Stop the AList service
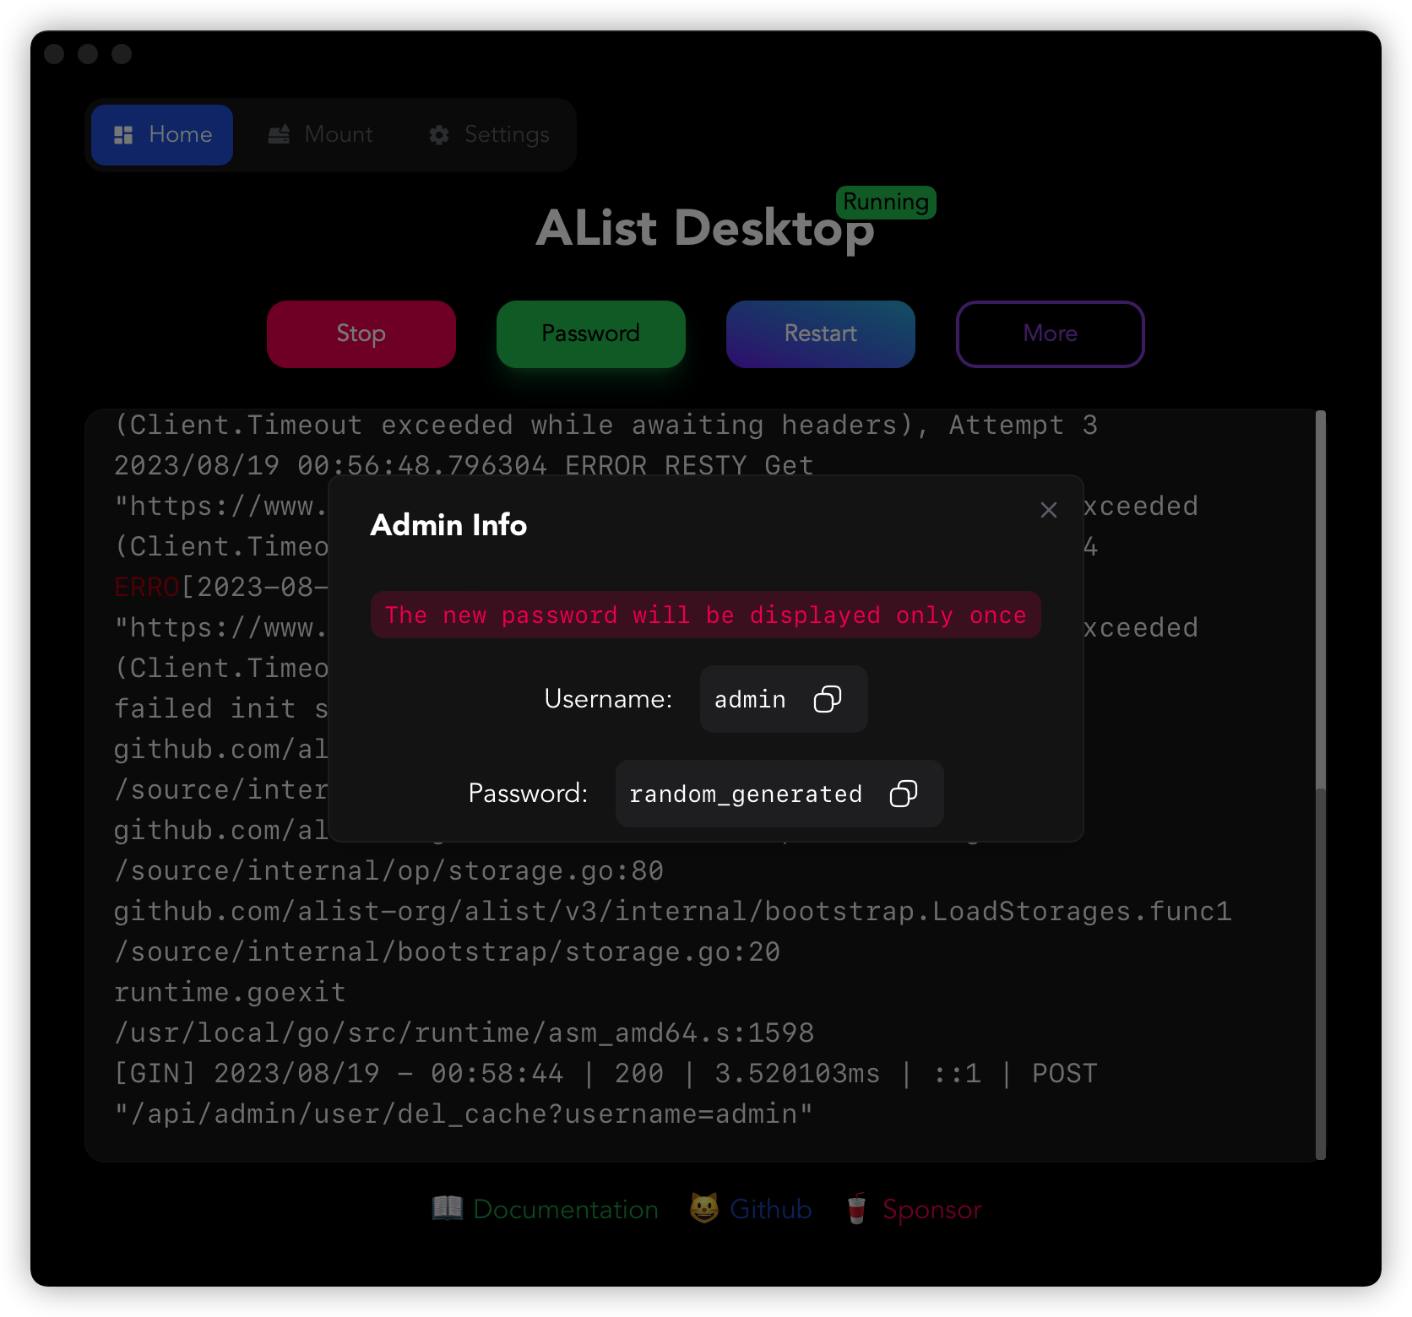 coord(361,334)
